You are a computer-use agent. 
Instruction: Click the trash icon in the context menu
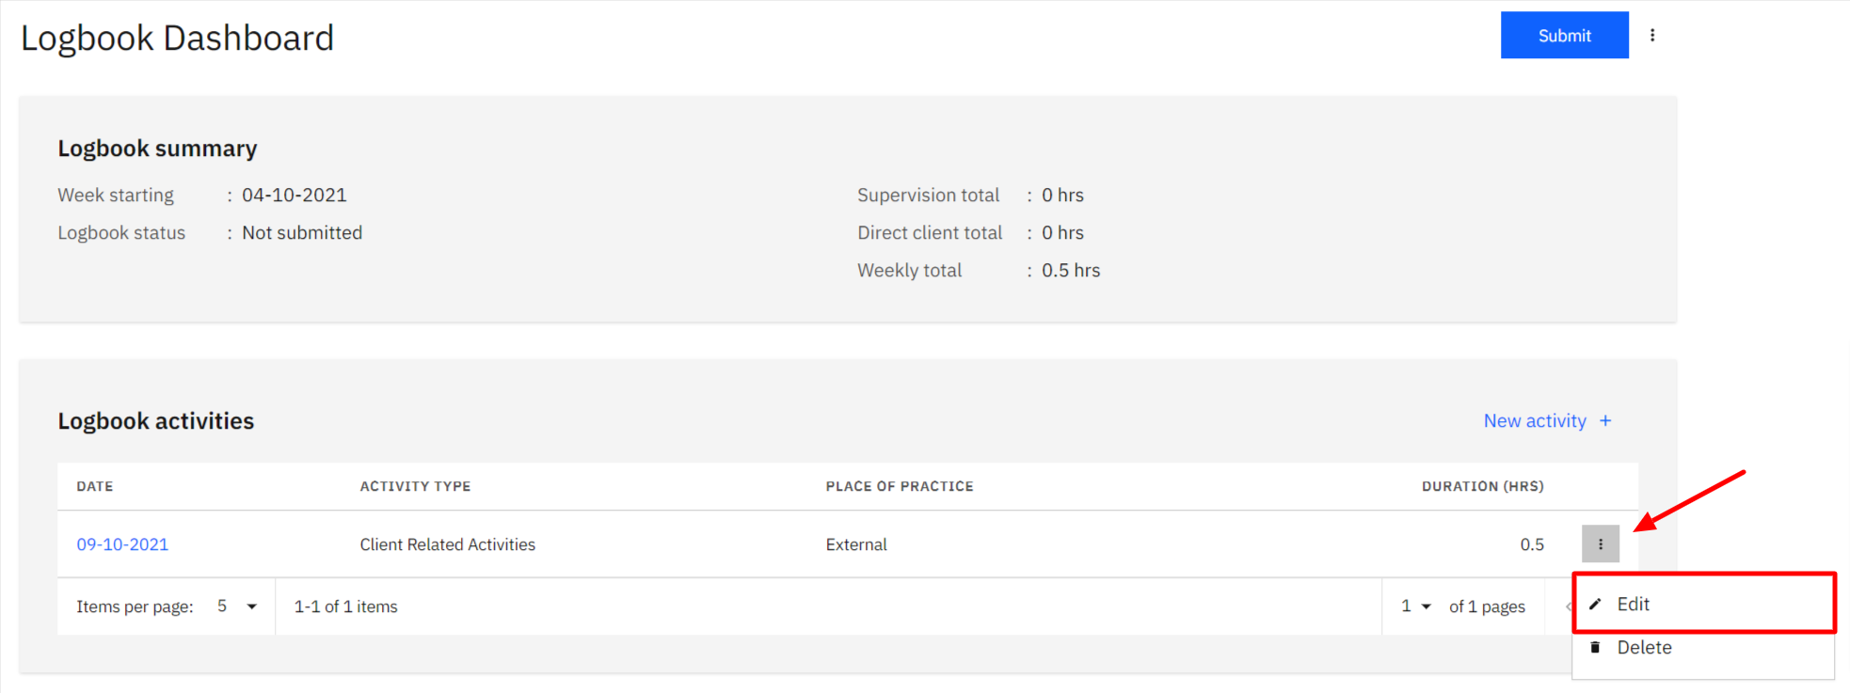[x=1595, y=647]
